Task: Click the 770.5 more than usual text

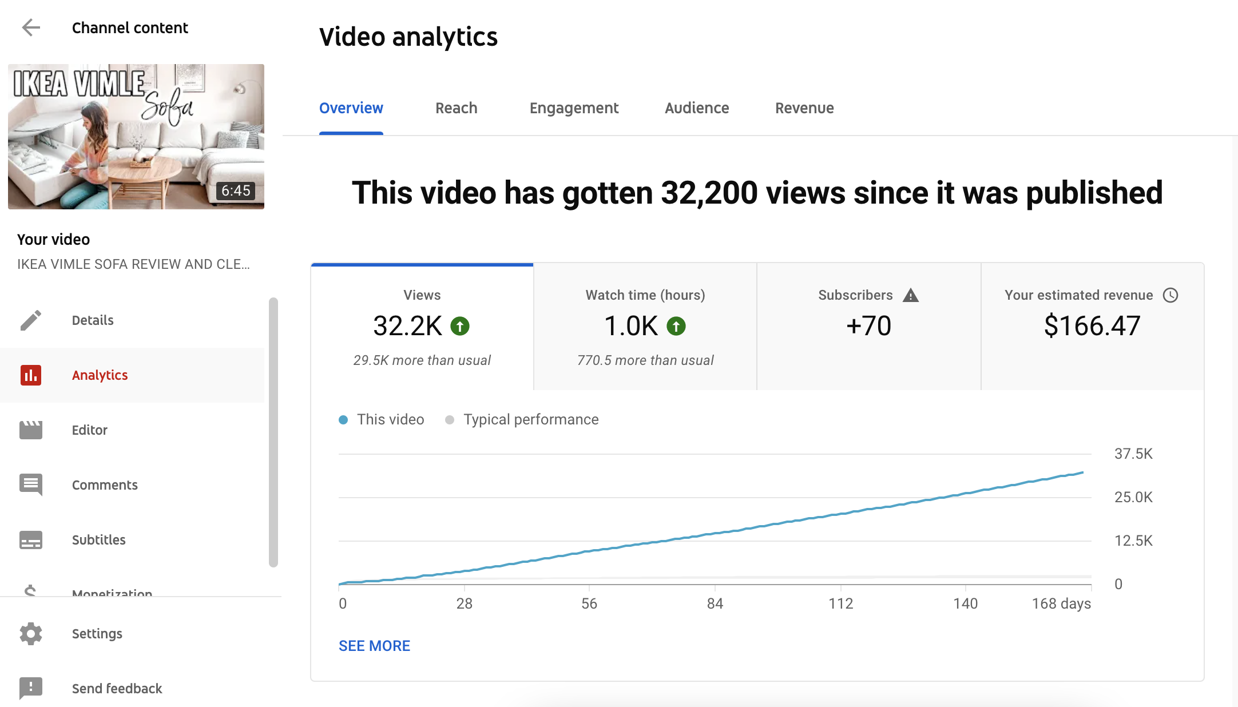Action: click(x=645, y=360)
